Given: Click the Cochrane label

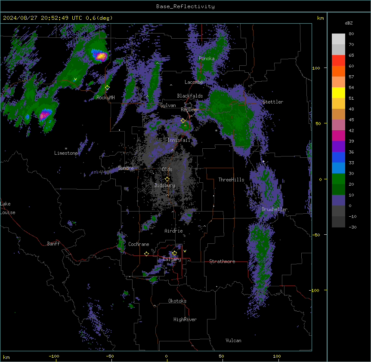Looking at the screenshot, I should 139,244.
